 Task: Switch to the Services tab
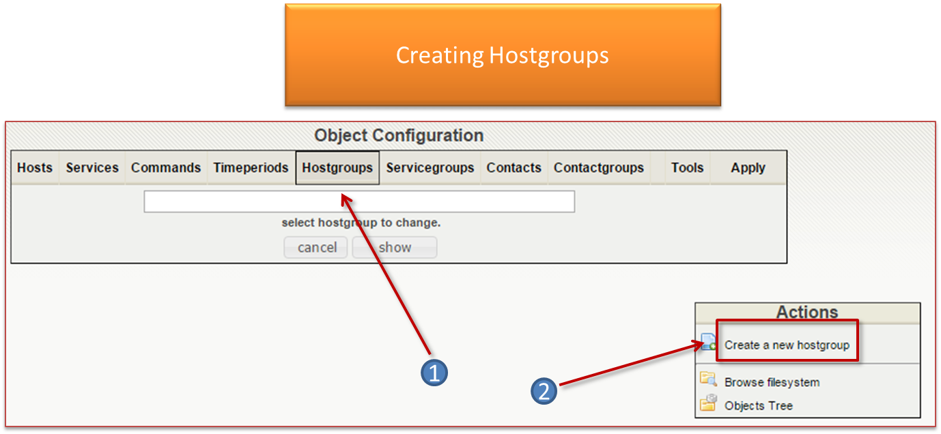pyautogui.click(x=92, y=168)
